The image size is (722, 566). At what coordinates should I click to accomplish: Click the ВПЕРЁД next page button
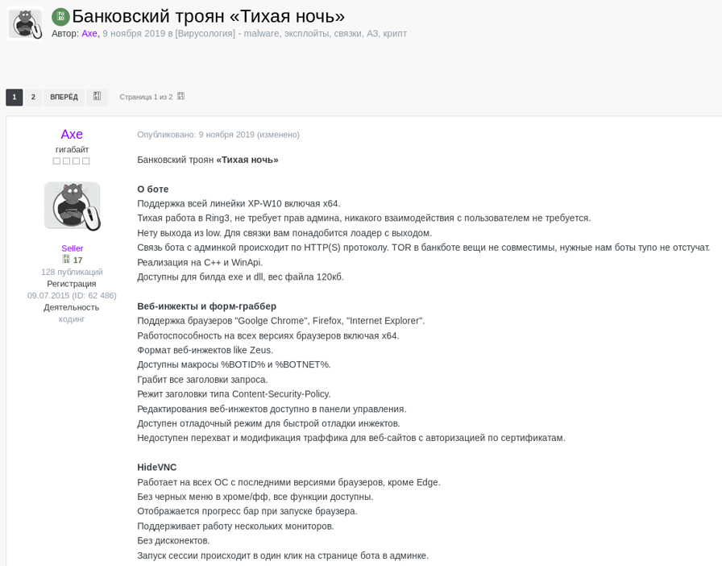[64, 97]
